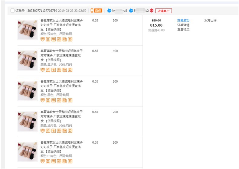
Task: Click the 赔 icon in 浅肉色 row
Action: [65, 131]
